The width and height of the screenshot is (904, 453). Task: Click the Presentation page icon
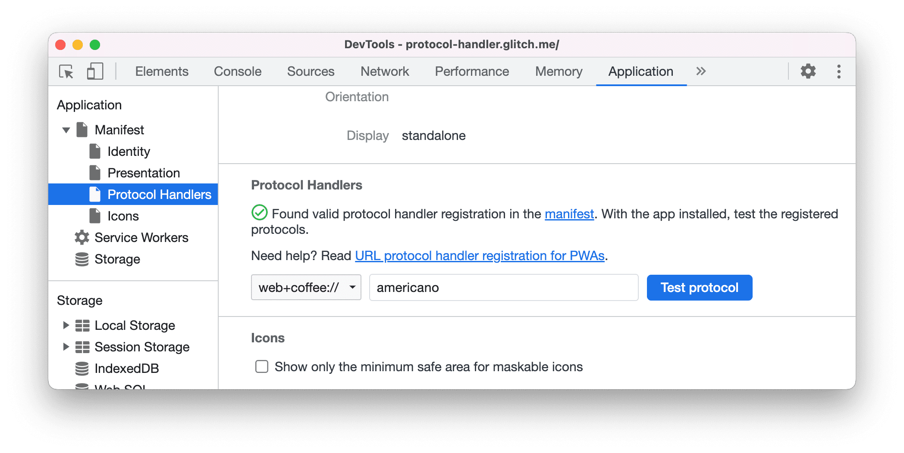95,173
